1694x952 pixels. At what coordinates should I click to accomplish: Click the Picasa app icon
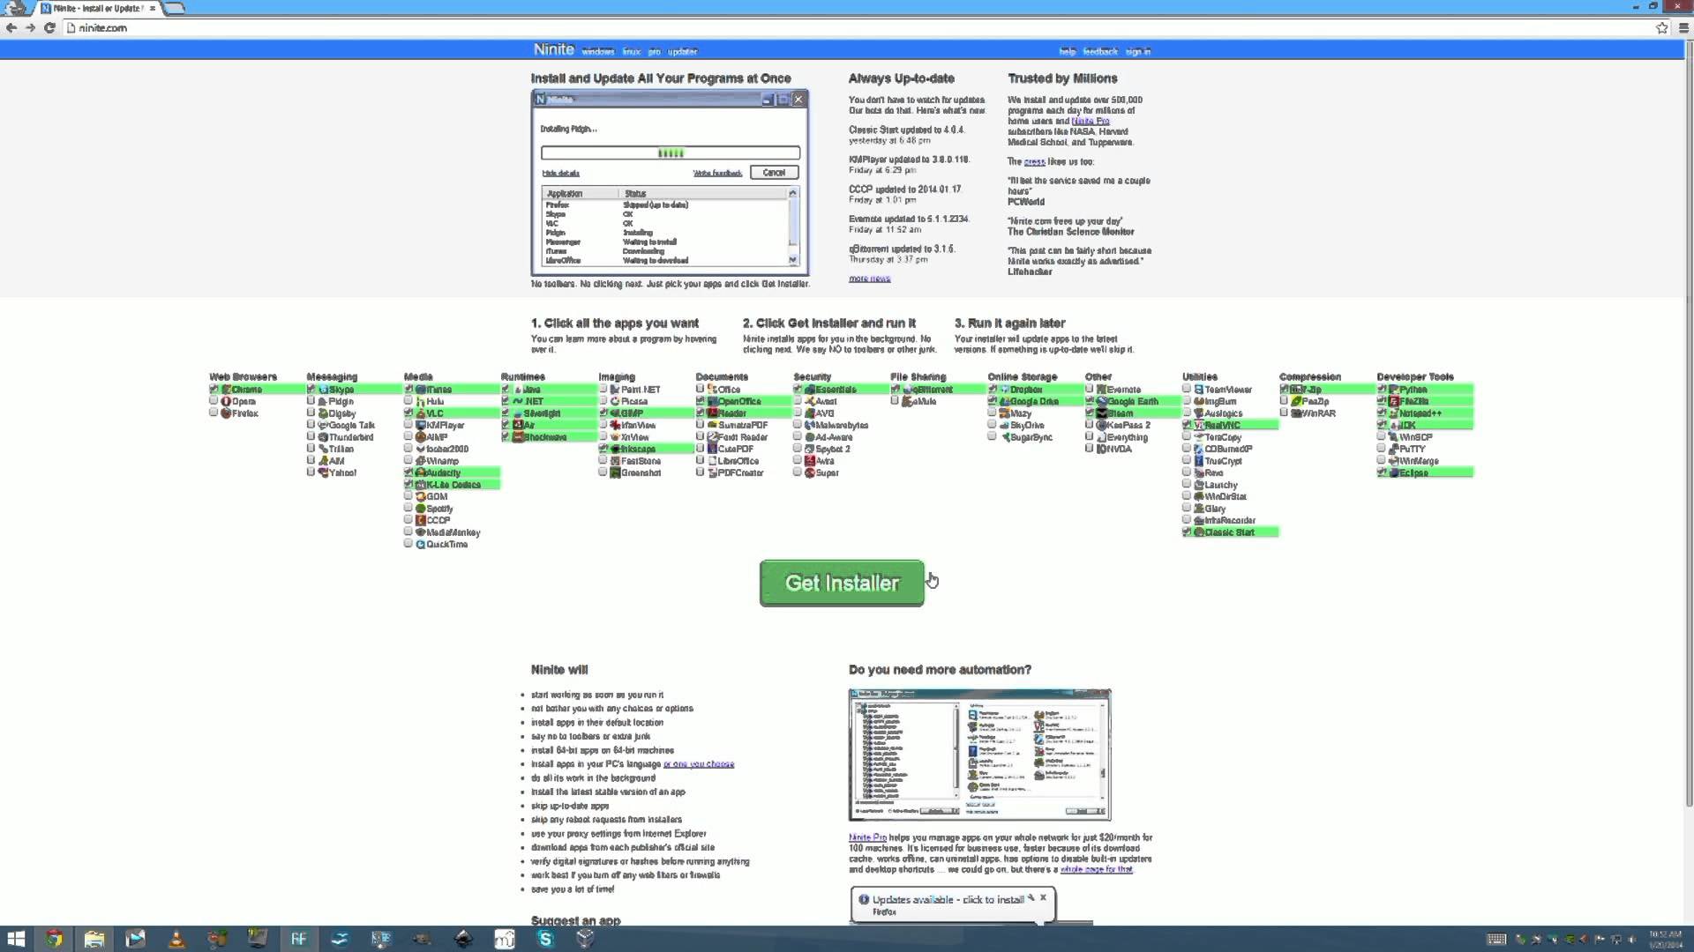point(615,401)
